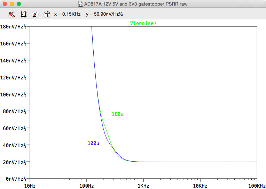Close the waveform window with red button
Screen dimensions: 266x189
tap(5, 4)
